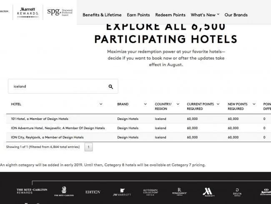Click the Edition brand logo
The image size is (271, 204).
pos(93,192)
